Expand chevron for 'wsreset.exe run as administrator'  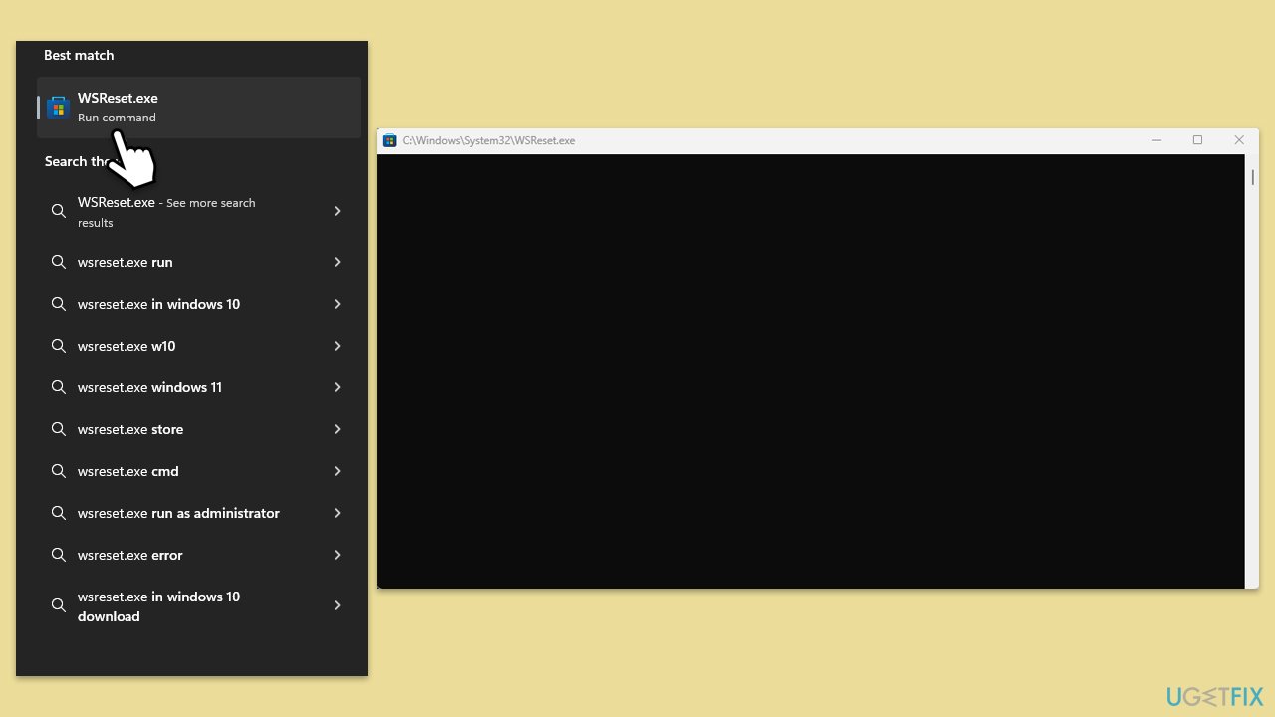tap(337, 513)
